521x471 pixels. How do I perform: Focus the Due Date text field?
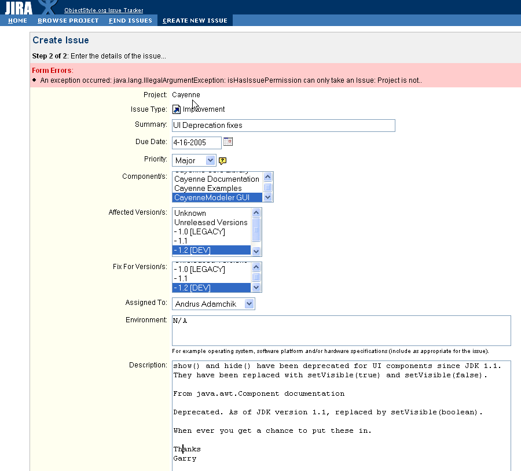pyautogui.click(x=197, y=143)
